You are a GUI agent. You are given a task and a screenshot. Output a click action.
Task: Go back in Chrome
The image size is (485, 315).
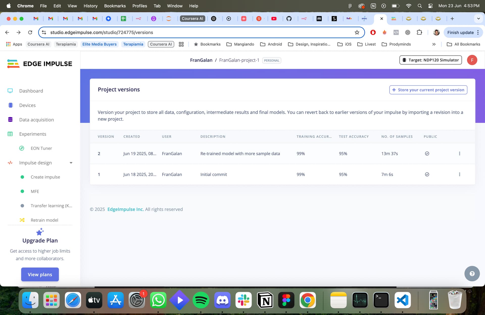click(7, 32)
